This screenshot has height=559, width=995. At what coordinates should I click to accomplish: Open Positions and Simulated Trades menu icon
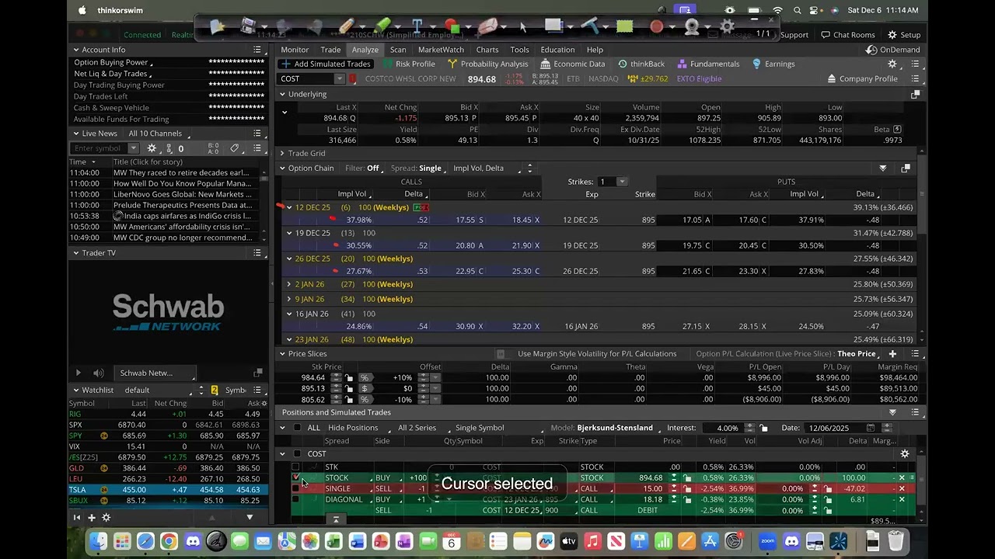[x=915, y=412]
